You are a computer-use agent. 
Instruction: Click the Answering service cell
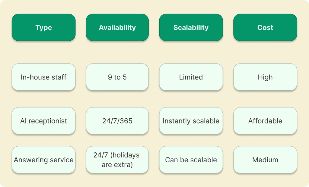(x=43, y=160)
